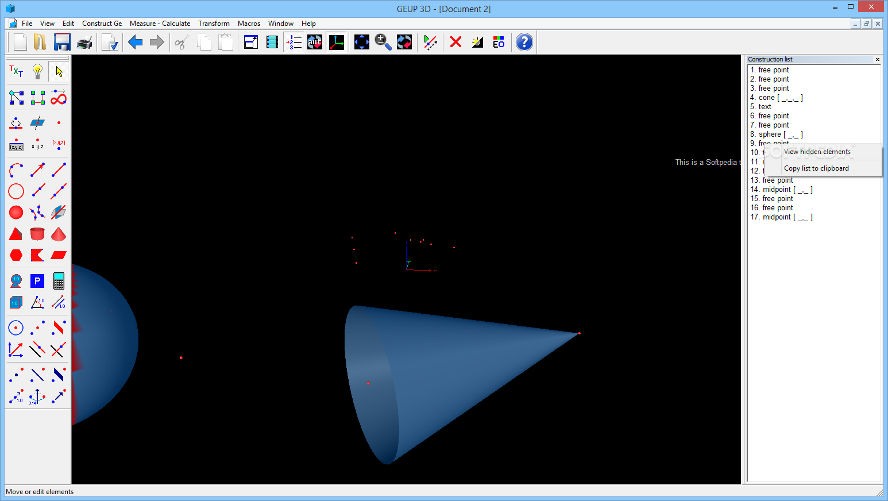Delete elements with the red X icon
This screenshot has height=501, width=888.
pos(456,42)
